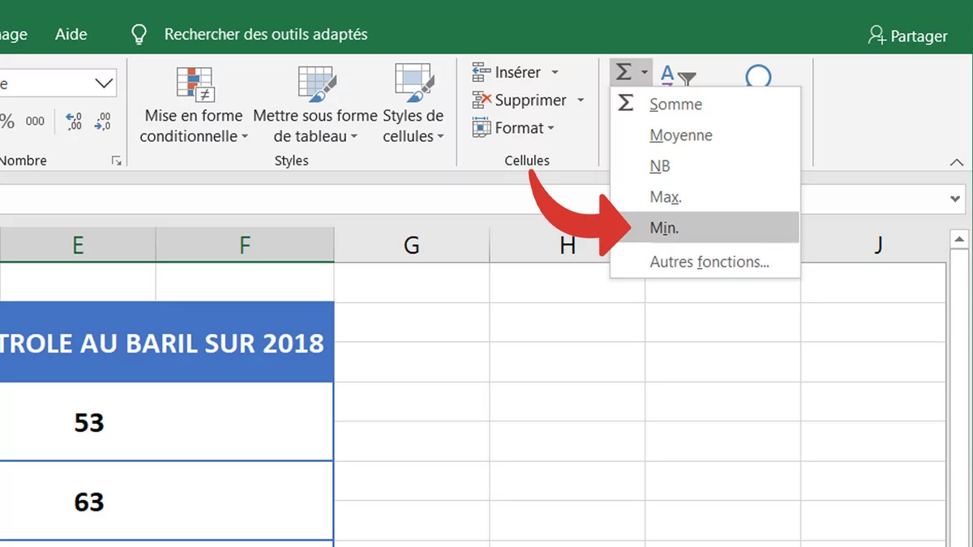The image size is (973, 547).
Task: Select column E header
Action: click(x=78, y=245)
